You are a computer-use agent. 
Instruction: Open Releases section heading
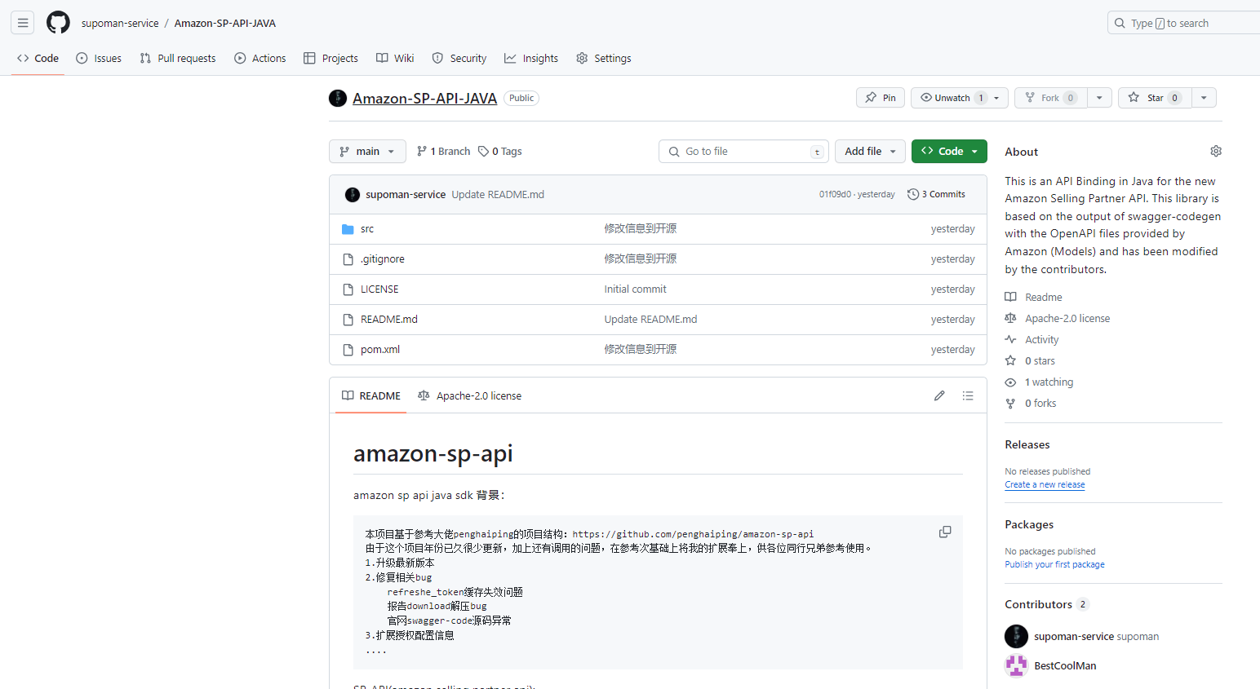[x=1027, y=444]
